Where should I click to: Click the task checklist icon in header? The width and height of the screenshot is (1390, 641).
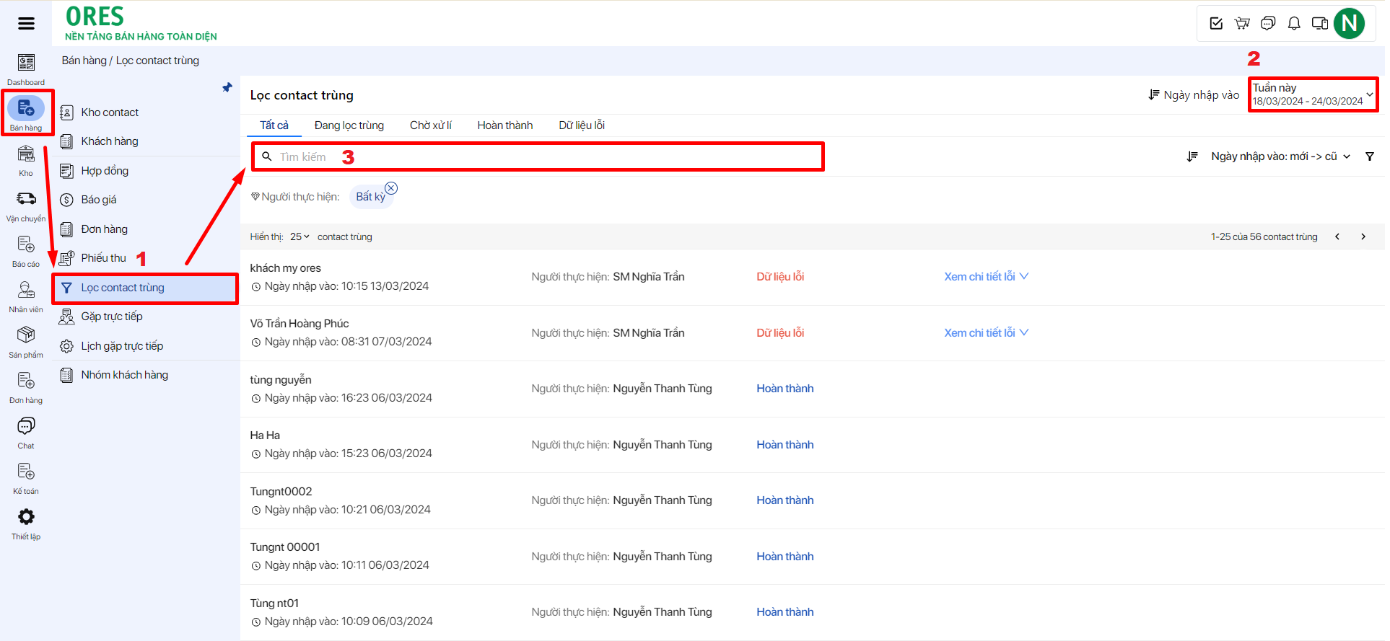1216,24
